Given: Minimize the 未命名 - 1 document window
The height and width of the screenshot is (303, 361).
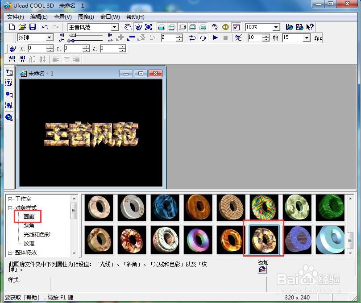Looking at the screenshot, I should [126, 74].
